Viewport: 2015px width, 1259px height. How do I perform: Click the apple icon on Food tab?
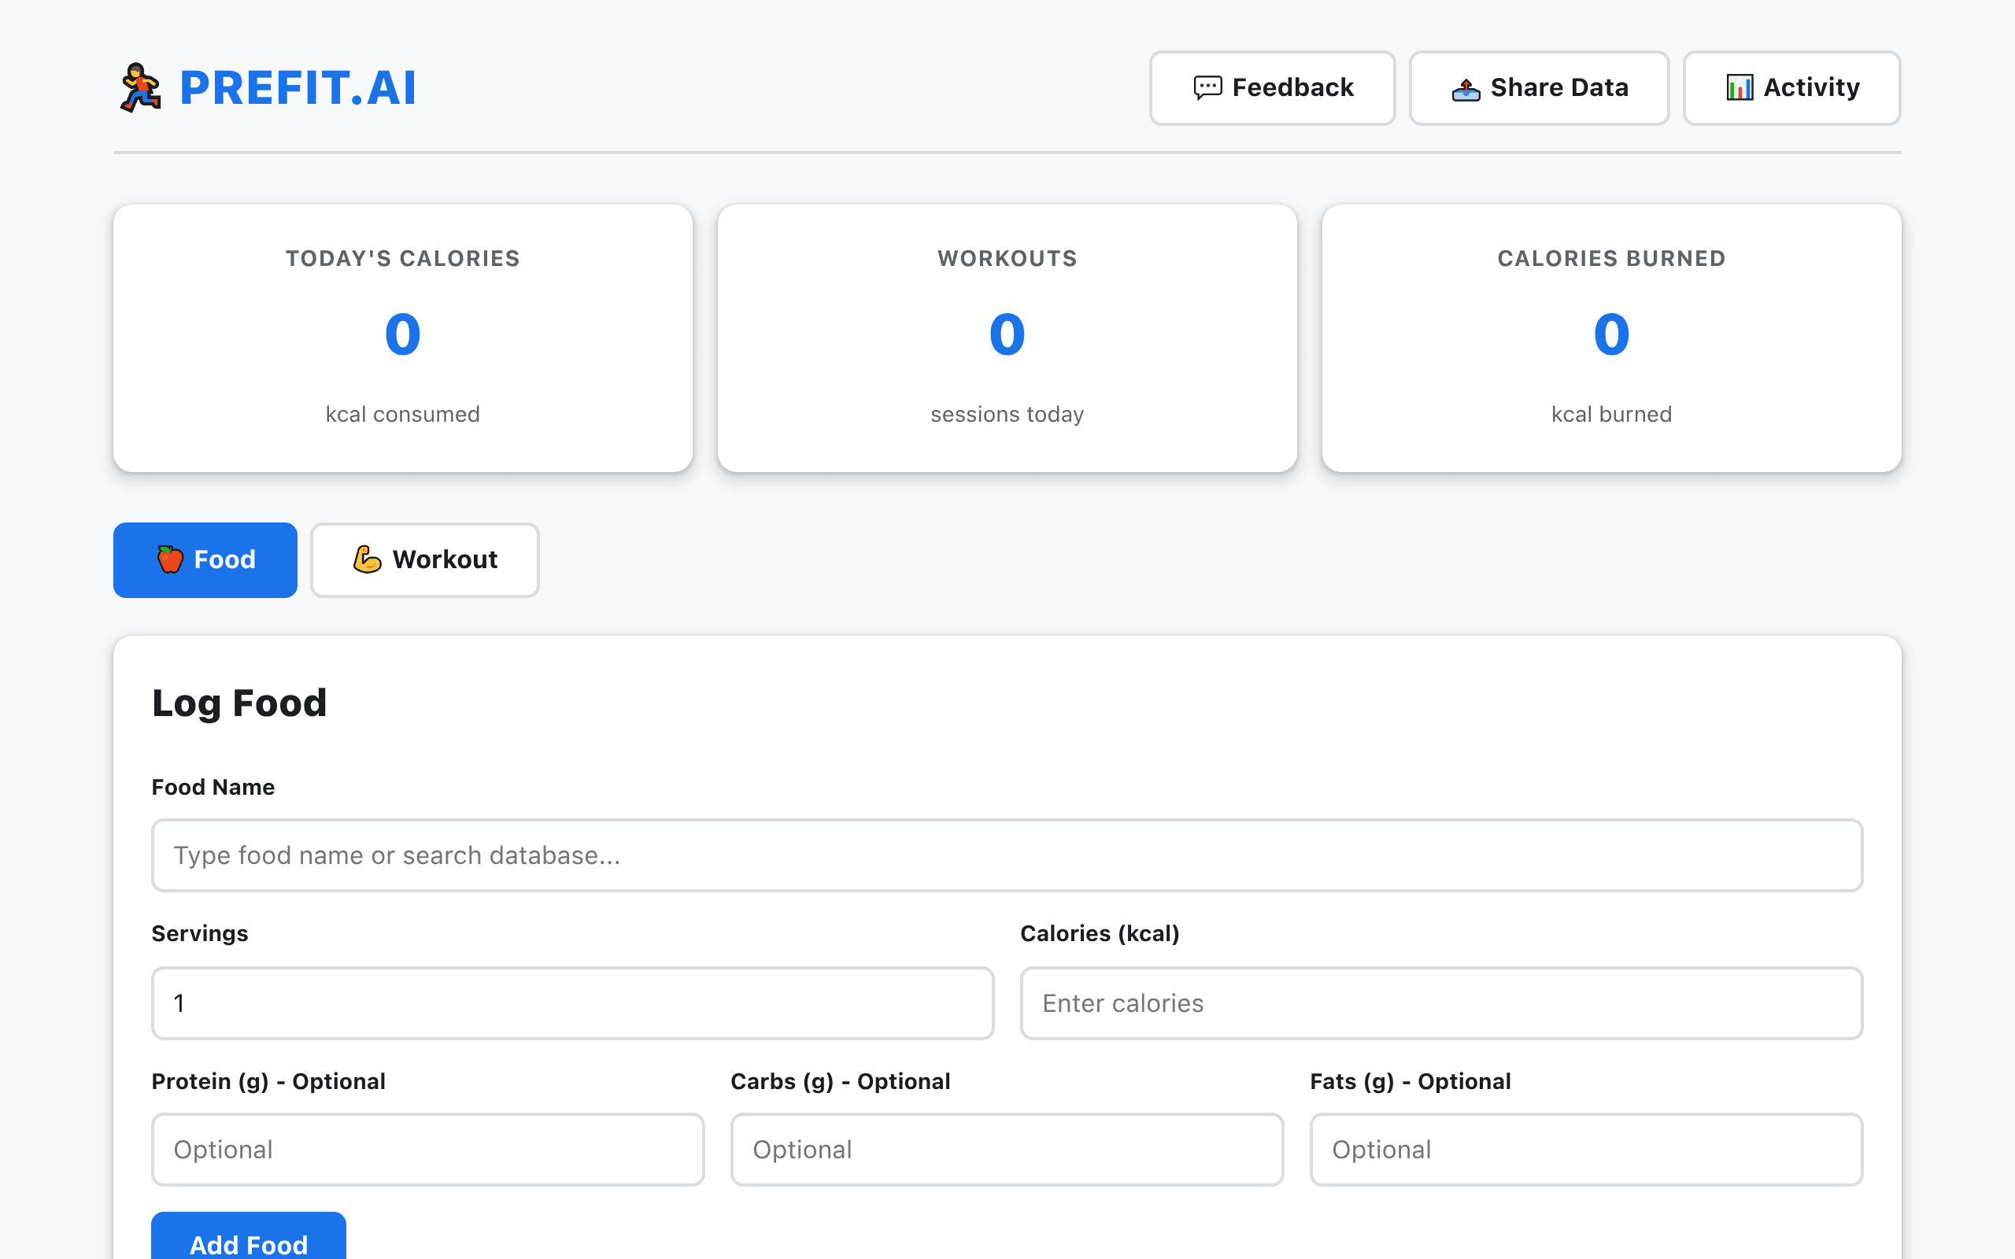pyautogui.click(x=170, y=559)
